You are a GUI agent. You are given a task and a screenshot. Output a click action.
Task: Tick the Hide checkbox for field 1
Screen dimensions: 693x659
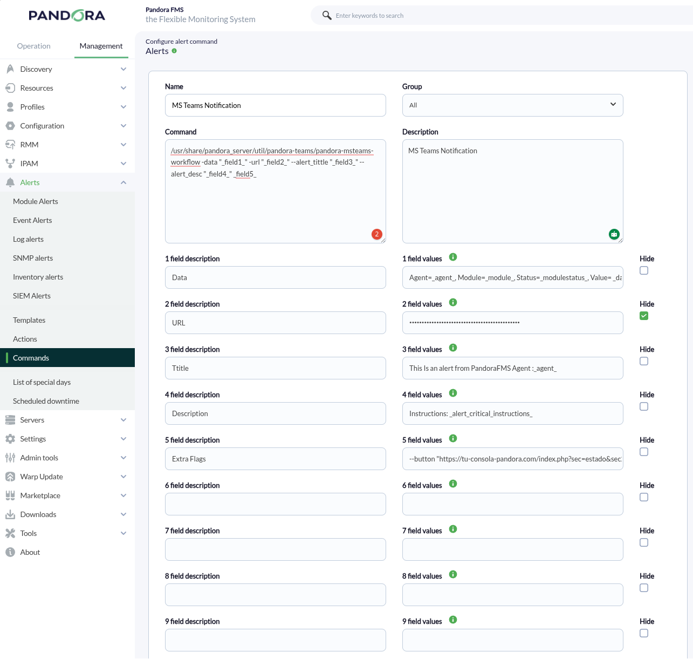[644, 270]
